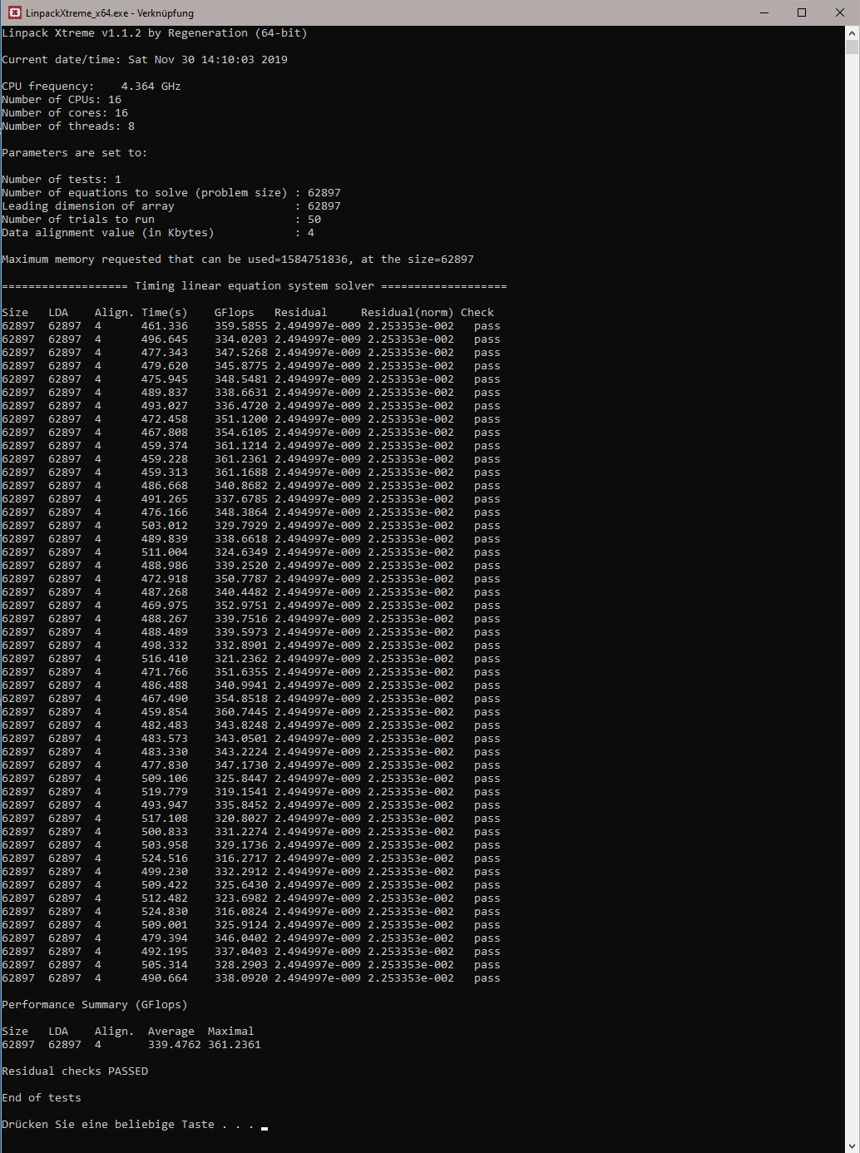Click time value '477.343'

(x=165, y=353)
